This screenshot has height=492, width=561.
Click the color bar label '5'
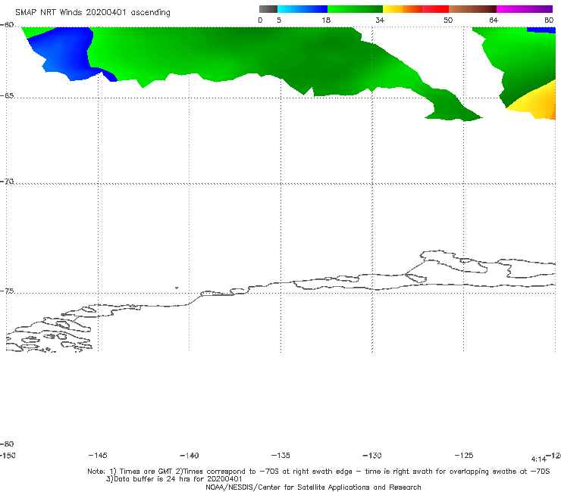point(279,20)
